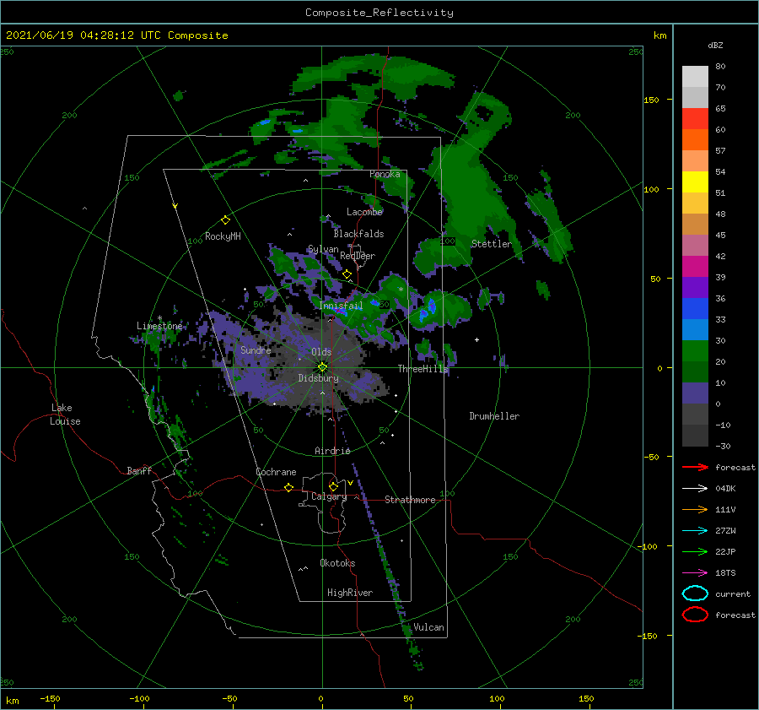Click the magenta 18TS arrow legend icon
The image size is (759, 710).
(695, 573)
